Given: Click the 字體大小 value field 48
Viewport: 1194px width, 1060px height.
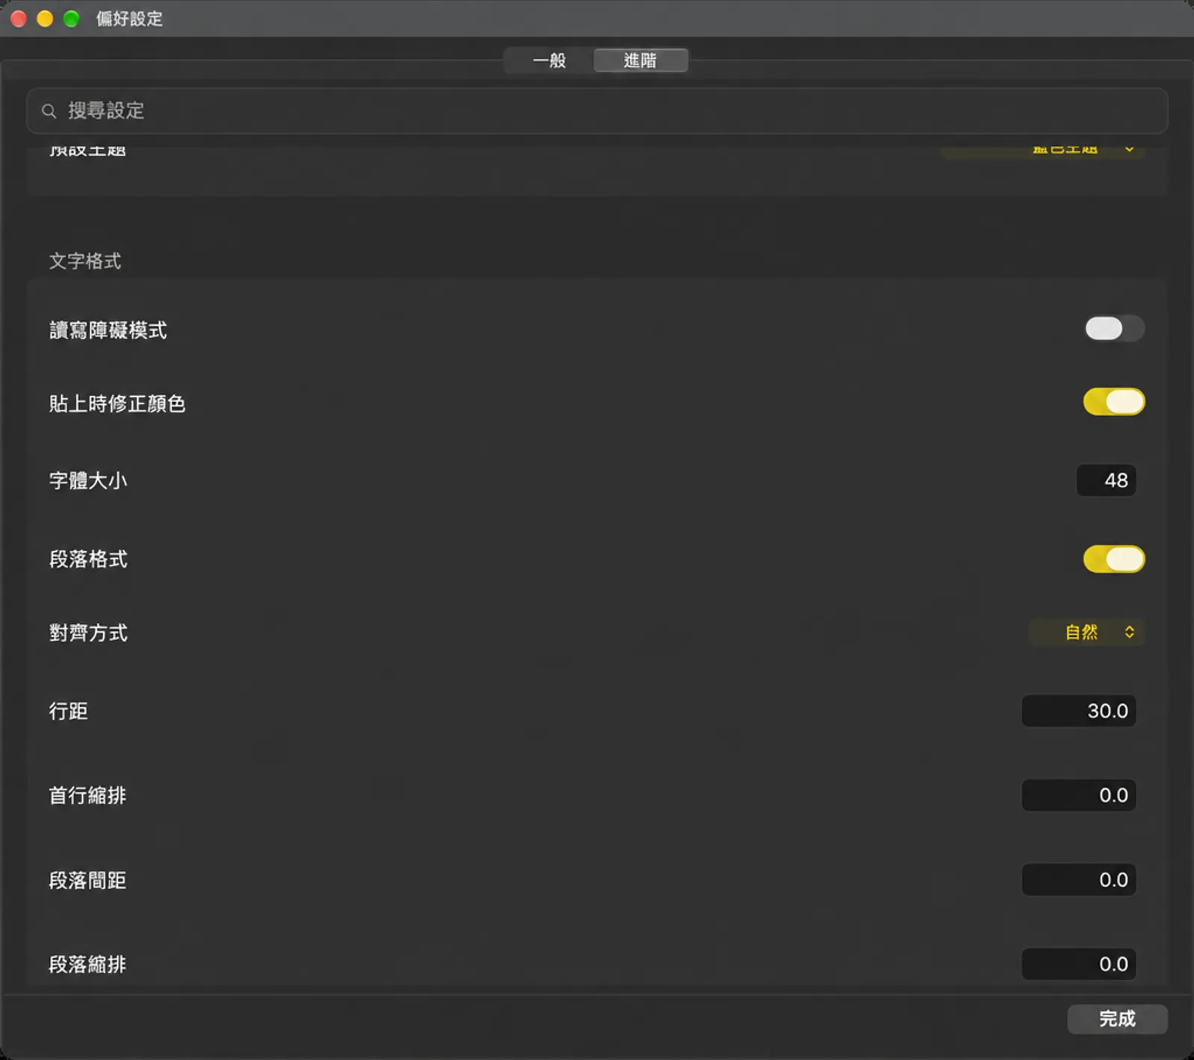Looking at the screenshot, I should click(x=1106, y=480).
